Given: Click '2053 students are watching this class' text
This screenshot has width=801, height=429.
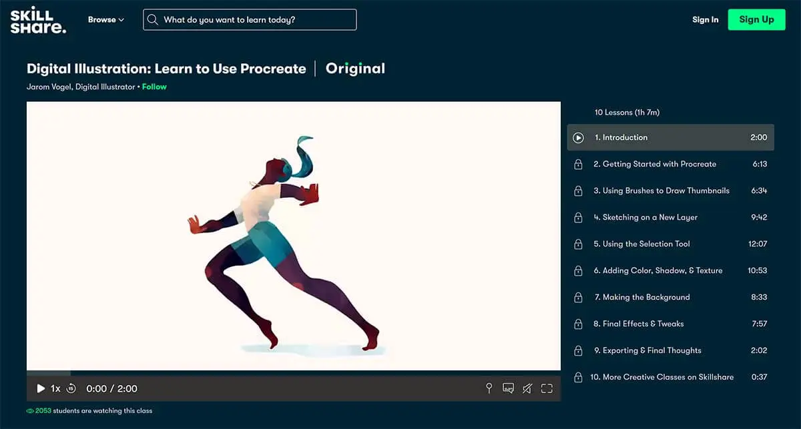Looking at the screenshot, I should click(x=93, y=411).
